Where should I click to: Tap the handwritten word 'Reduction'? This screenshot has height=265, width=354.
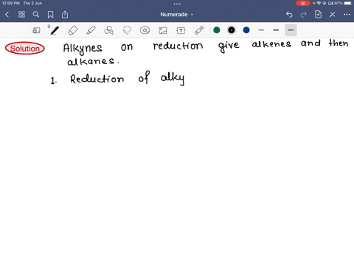97,78
